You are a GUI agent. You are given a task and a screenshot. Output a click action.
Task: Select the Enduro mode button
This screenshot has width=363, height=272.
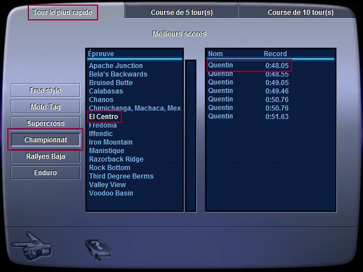pyautogui.click(x=45, y=173)
